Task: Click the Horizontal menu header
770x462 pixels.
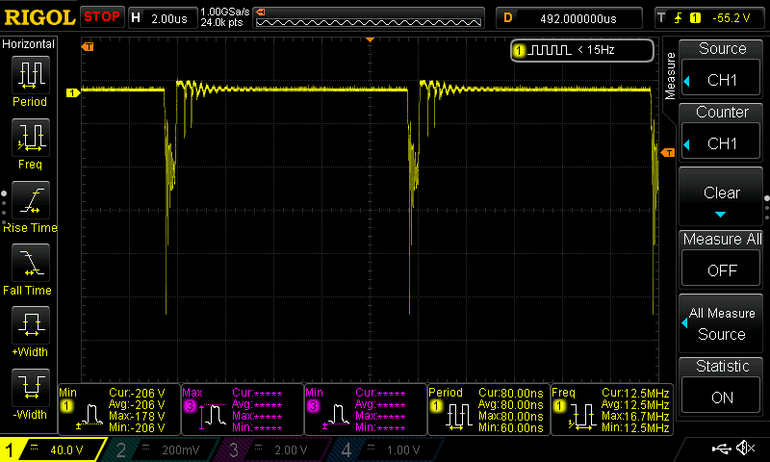Action: pyautogui.click(x=30, y=44)
